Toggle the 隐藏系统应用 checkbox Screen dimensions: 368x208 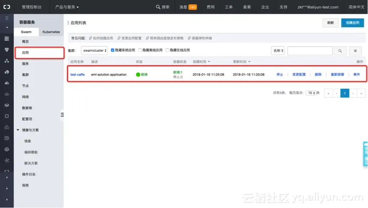112,50
